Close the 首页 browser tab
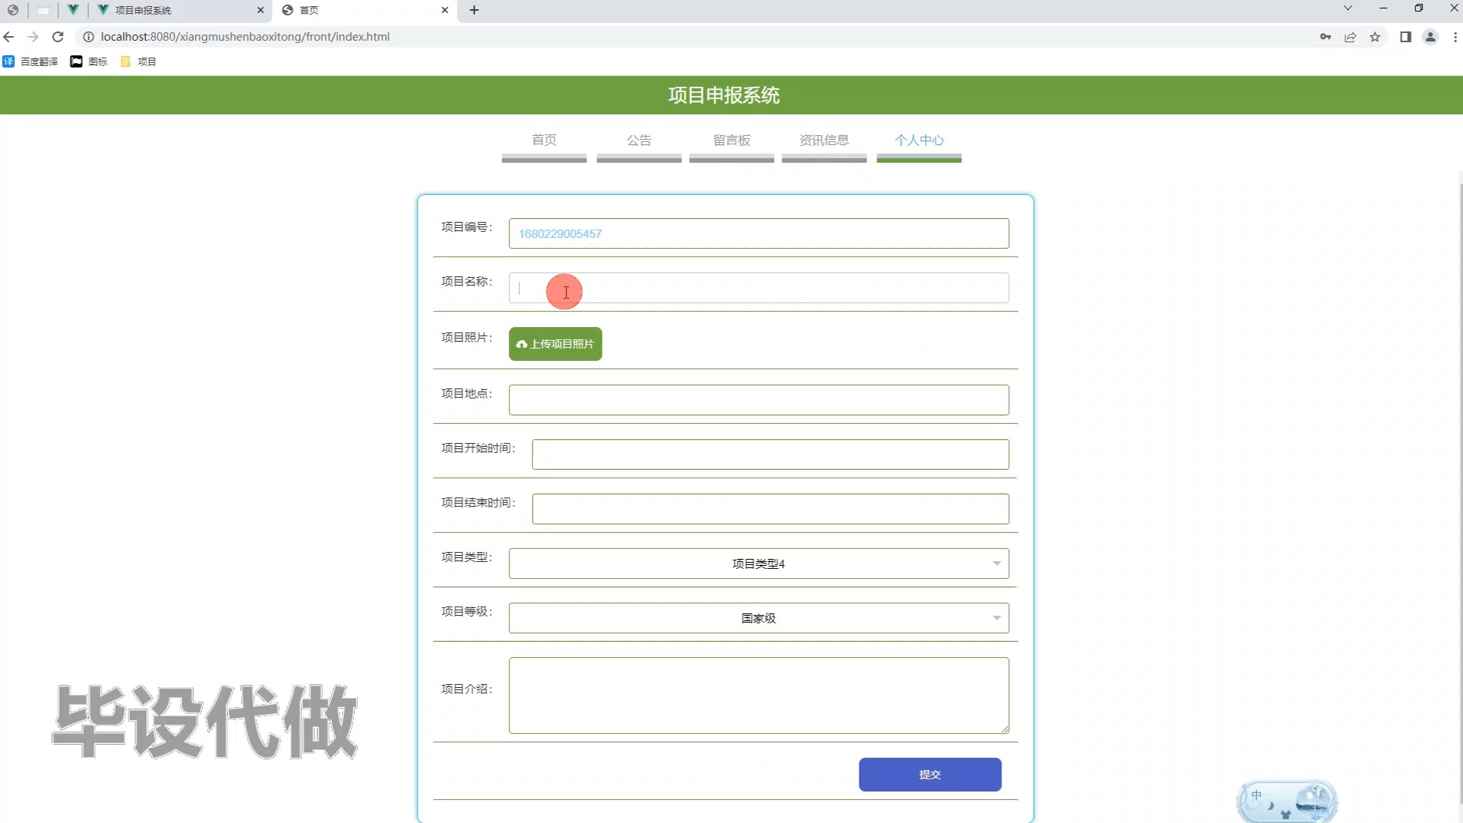Screen dimensions: 1463x823 coord(445,10)
